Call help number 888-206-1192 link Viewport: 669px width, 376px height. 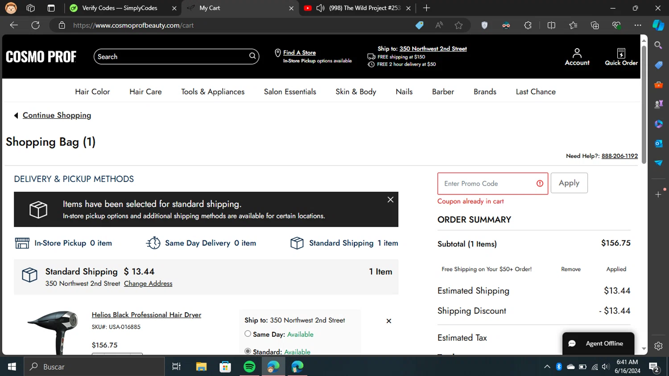pos(619,156)
